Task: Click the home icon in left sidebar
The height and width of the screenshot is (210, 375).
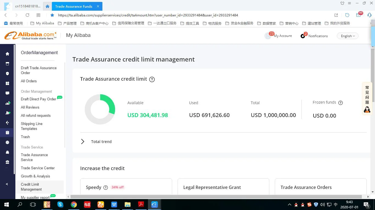Action: tap(7, 54)
